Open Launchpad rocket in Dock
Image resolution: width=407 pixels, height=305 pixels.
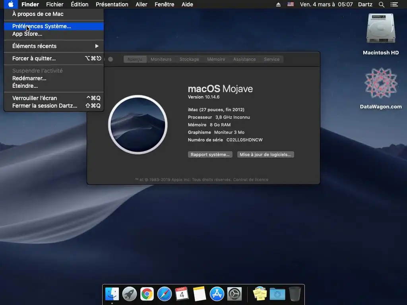pyautogui.click(x=129, y=294)
